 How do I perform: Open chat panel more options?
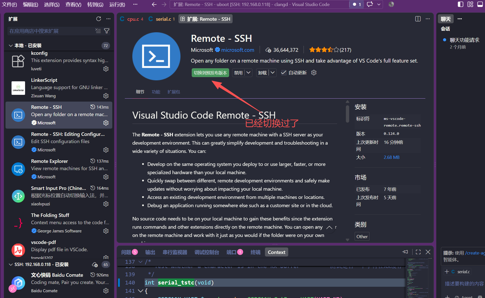(460, 19)
